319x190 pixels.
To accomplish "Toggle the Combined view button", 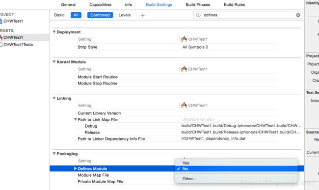I will (100, 15).
